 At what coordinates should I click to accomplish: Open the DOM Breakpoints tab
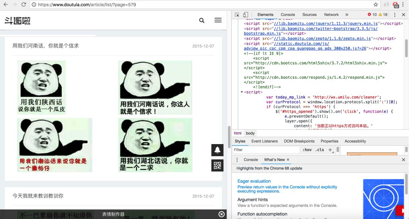click(x=299, y=141)
